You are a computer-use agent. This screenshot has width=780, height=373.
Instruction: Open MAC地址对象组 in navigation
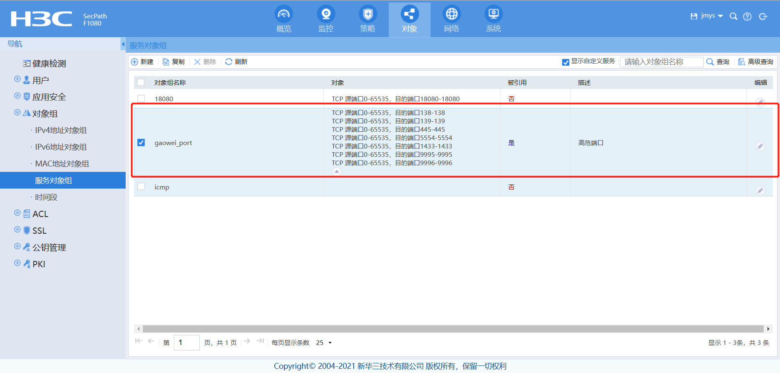click(x=62, y=164)
